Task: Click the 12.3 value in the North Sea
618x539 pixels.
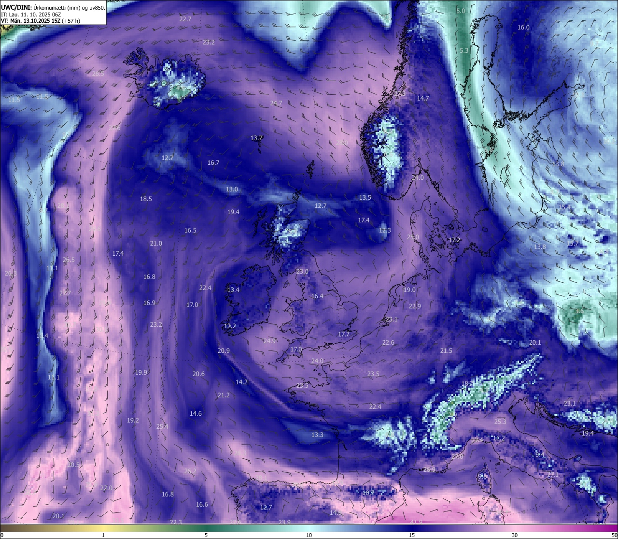Action: [385, 231]
